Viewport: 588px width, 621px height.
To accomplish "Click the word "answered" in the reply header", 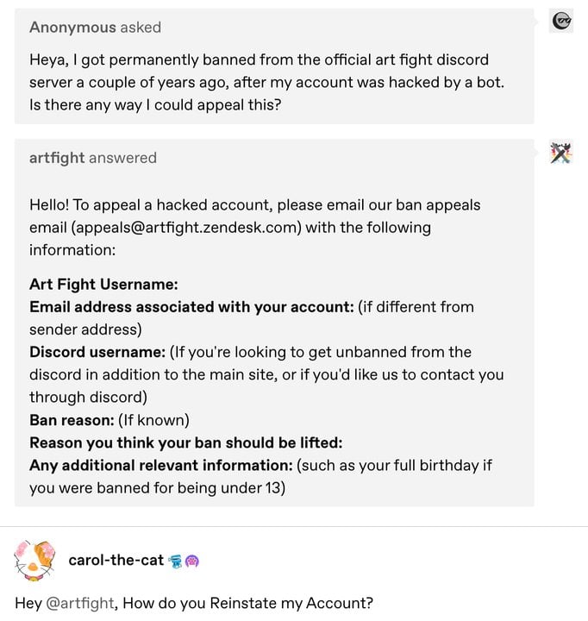I will point(122,158).
